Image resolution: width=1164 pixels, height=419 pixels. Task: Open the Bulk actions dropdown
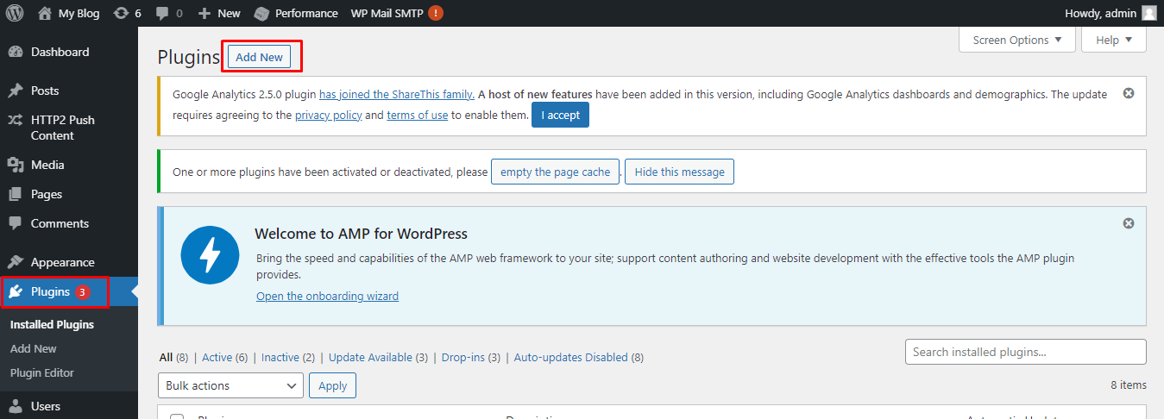(x=230, y=385)
